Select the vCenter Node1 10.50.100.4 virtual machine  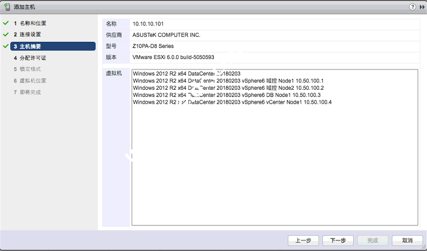point(232,102)
